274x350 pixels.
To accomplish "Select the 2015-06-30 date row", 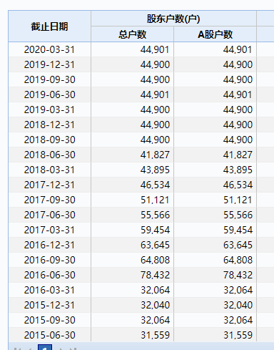I will click(x=141, y=335).
